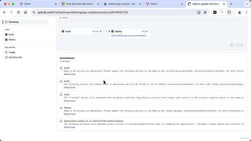Viewport: 251px width, 141px height.
Task: Zoom in the workflow graph
Action: (x=242, y=45)
